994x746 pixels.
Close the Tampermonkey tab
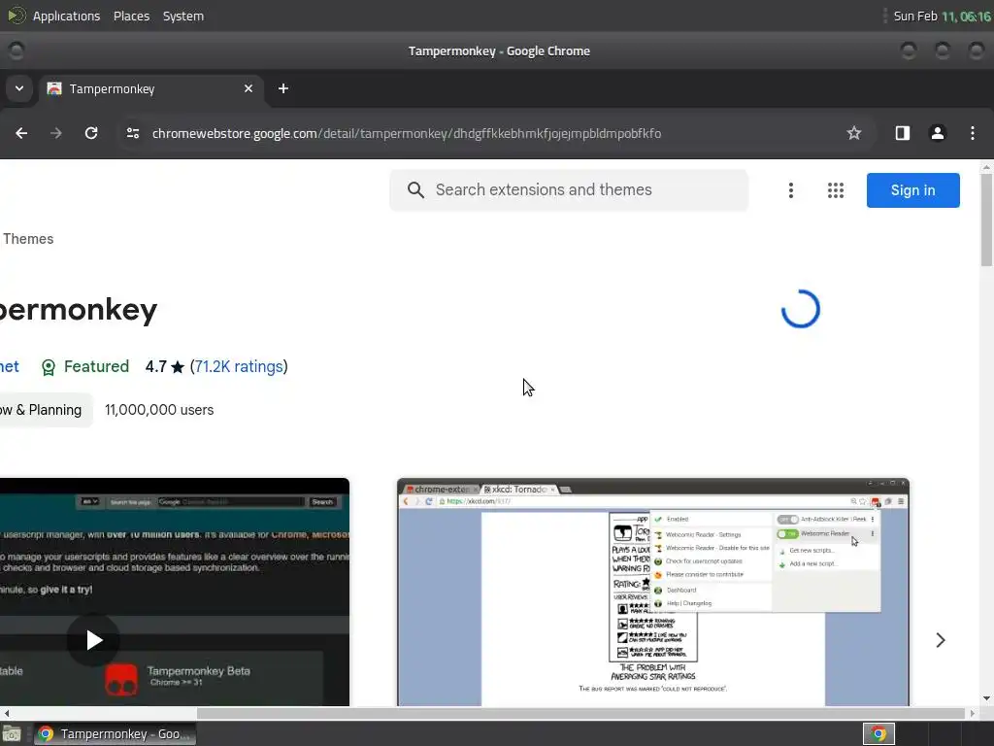click(x=248, y=88)
